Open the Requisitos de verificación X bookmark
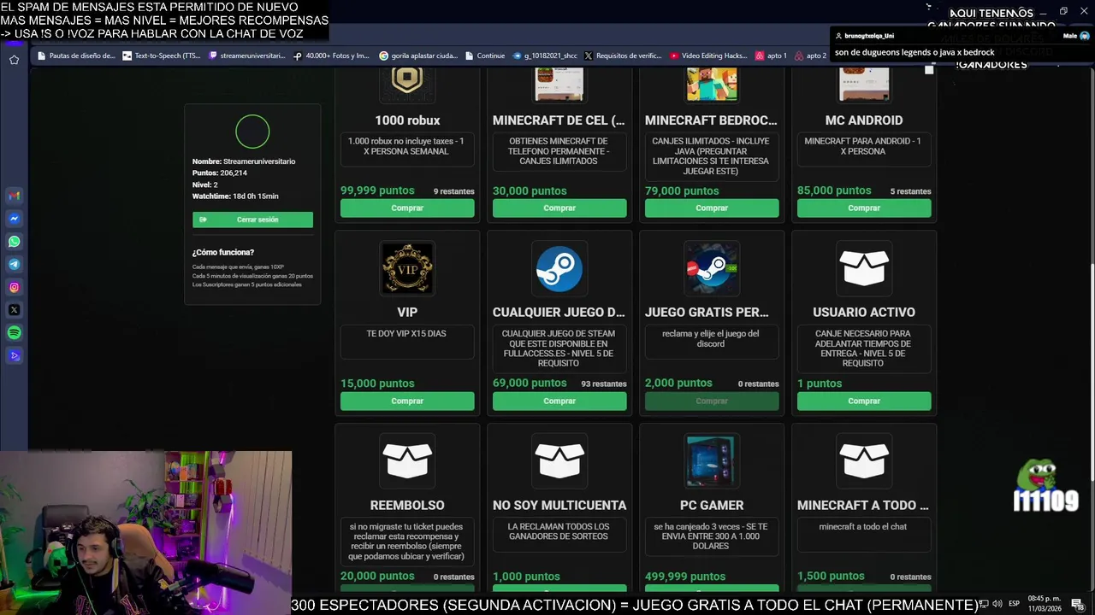1095x615 pixels. (x=624, y=56)
